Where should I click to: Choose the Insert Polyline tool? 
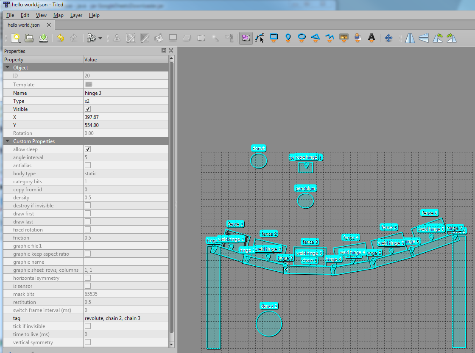click(330, 38)
